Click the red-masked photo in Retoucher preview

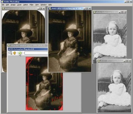click(x=44, y=84)
